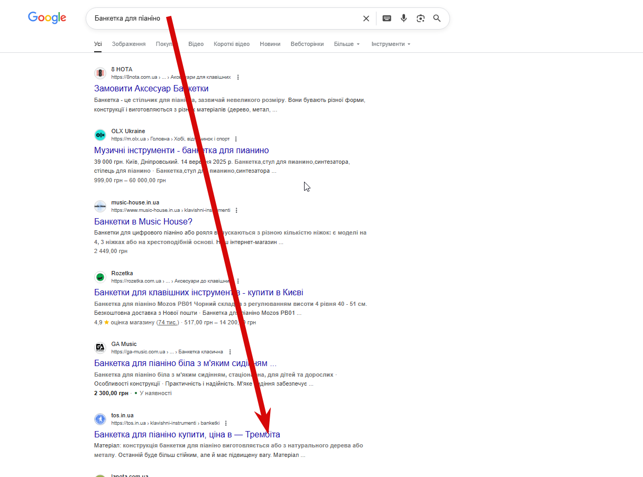The height and width of the screenshot is (477, 643).
Task: Open Банкетка для піаніно біла link
Action: (x=185, y=363)
